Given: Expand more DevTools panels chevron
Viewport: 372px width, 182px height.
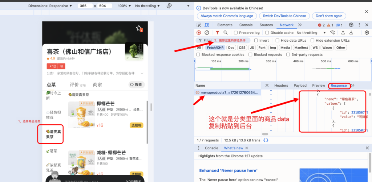Looking at the screenshot, I should (x=300, y=25).
